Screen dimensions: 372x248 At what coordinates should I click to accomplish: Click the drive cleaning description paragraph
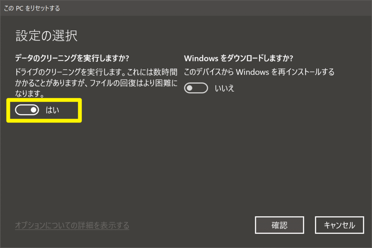96,83
